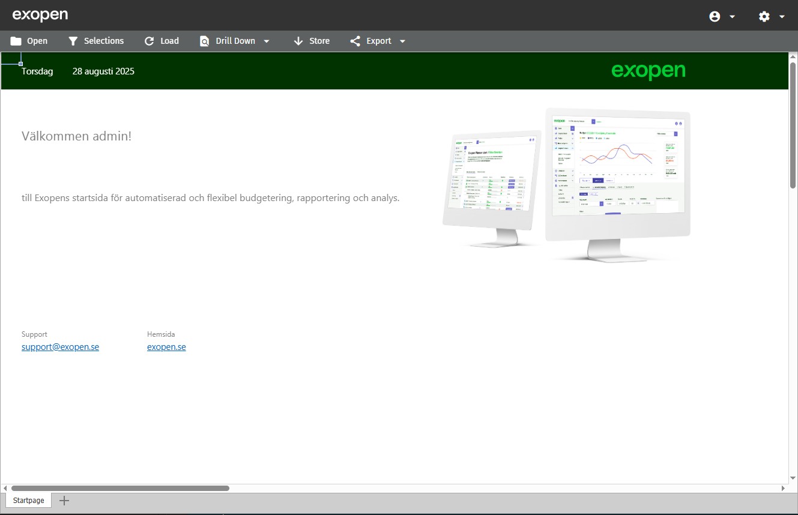Viewport: 798px width, 515px height.
Task: Click the exopen logo in top bar
Action: coord(40,15)
